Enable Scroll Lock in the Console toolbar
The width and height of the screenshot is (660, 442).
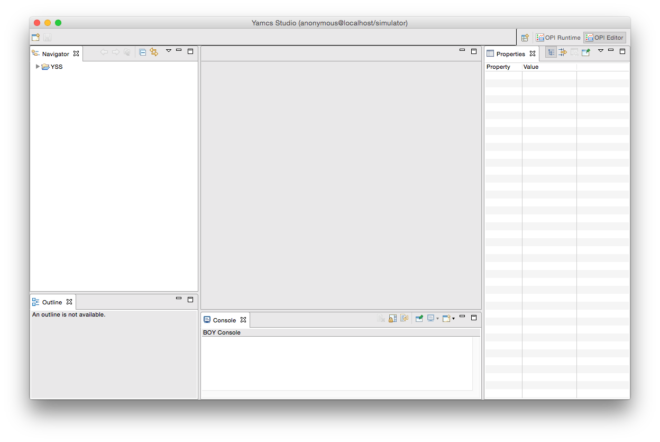[392, 318]
